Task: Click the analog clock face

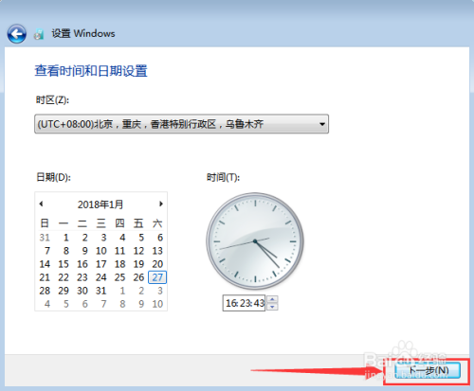Action: pyautogui.click(x=255, y=241)
